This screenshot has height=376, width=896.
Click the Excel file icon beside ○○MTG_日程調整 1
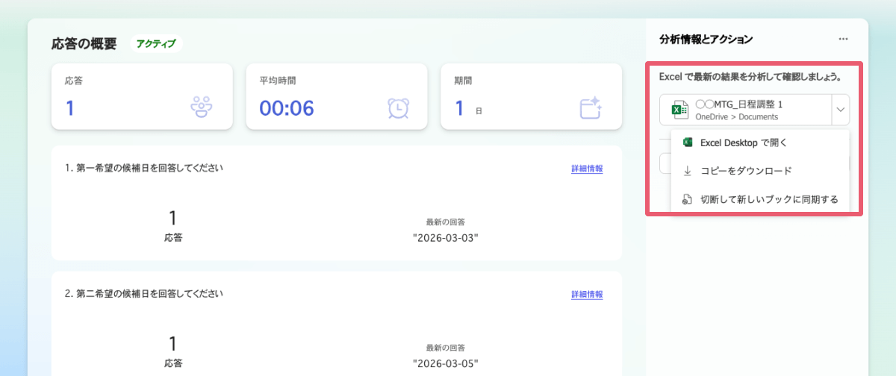(679, 110)
